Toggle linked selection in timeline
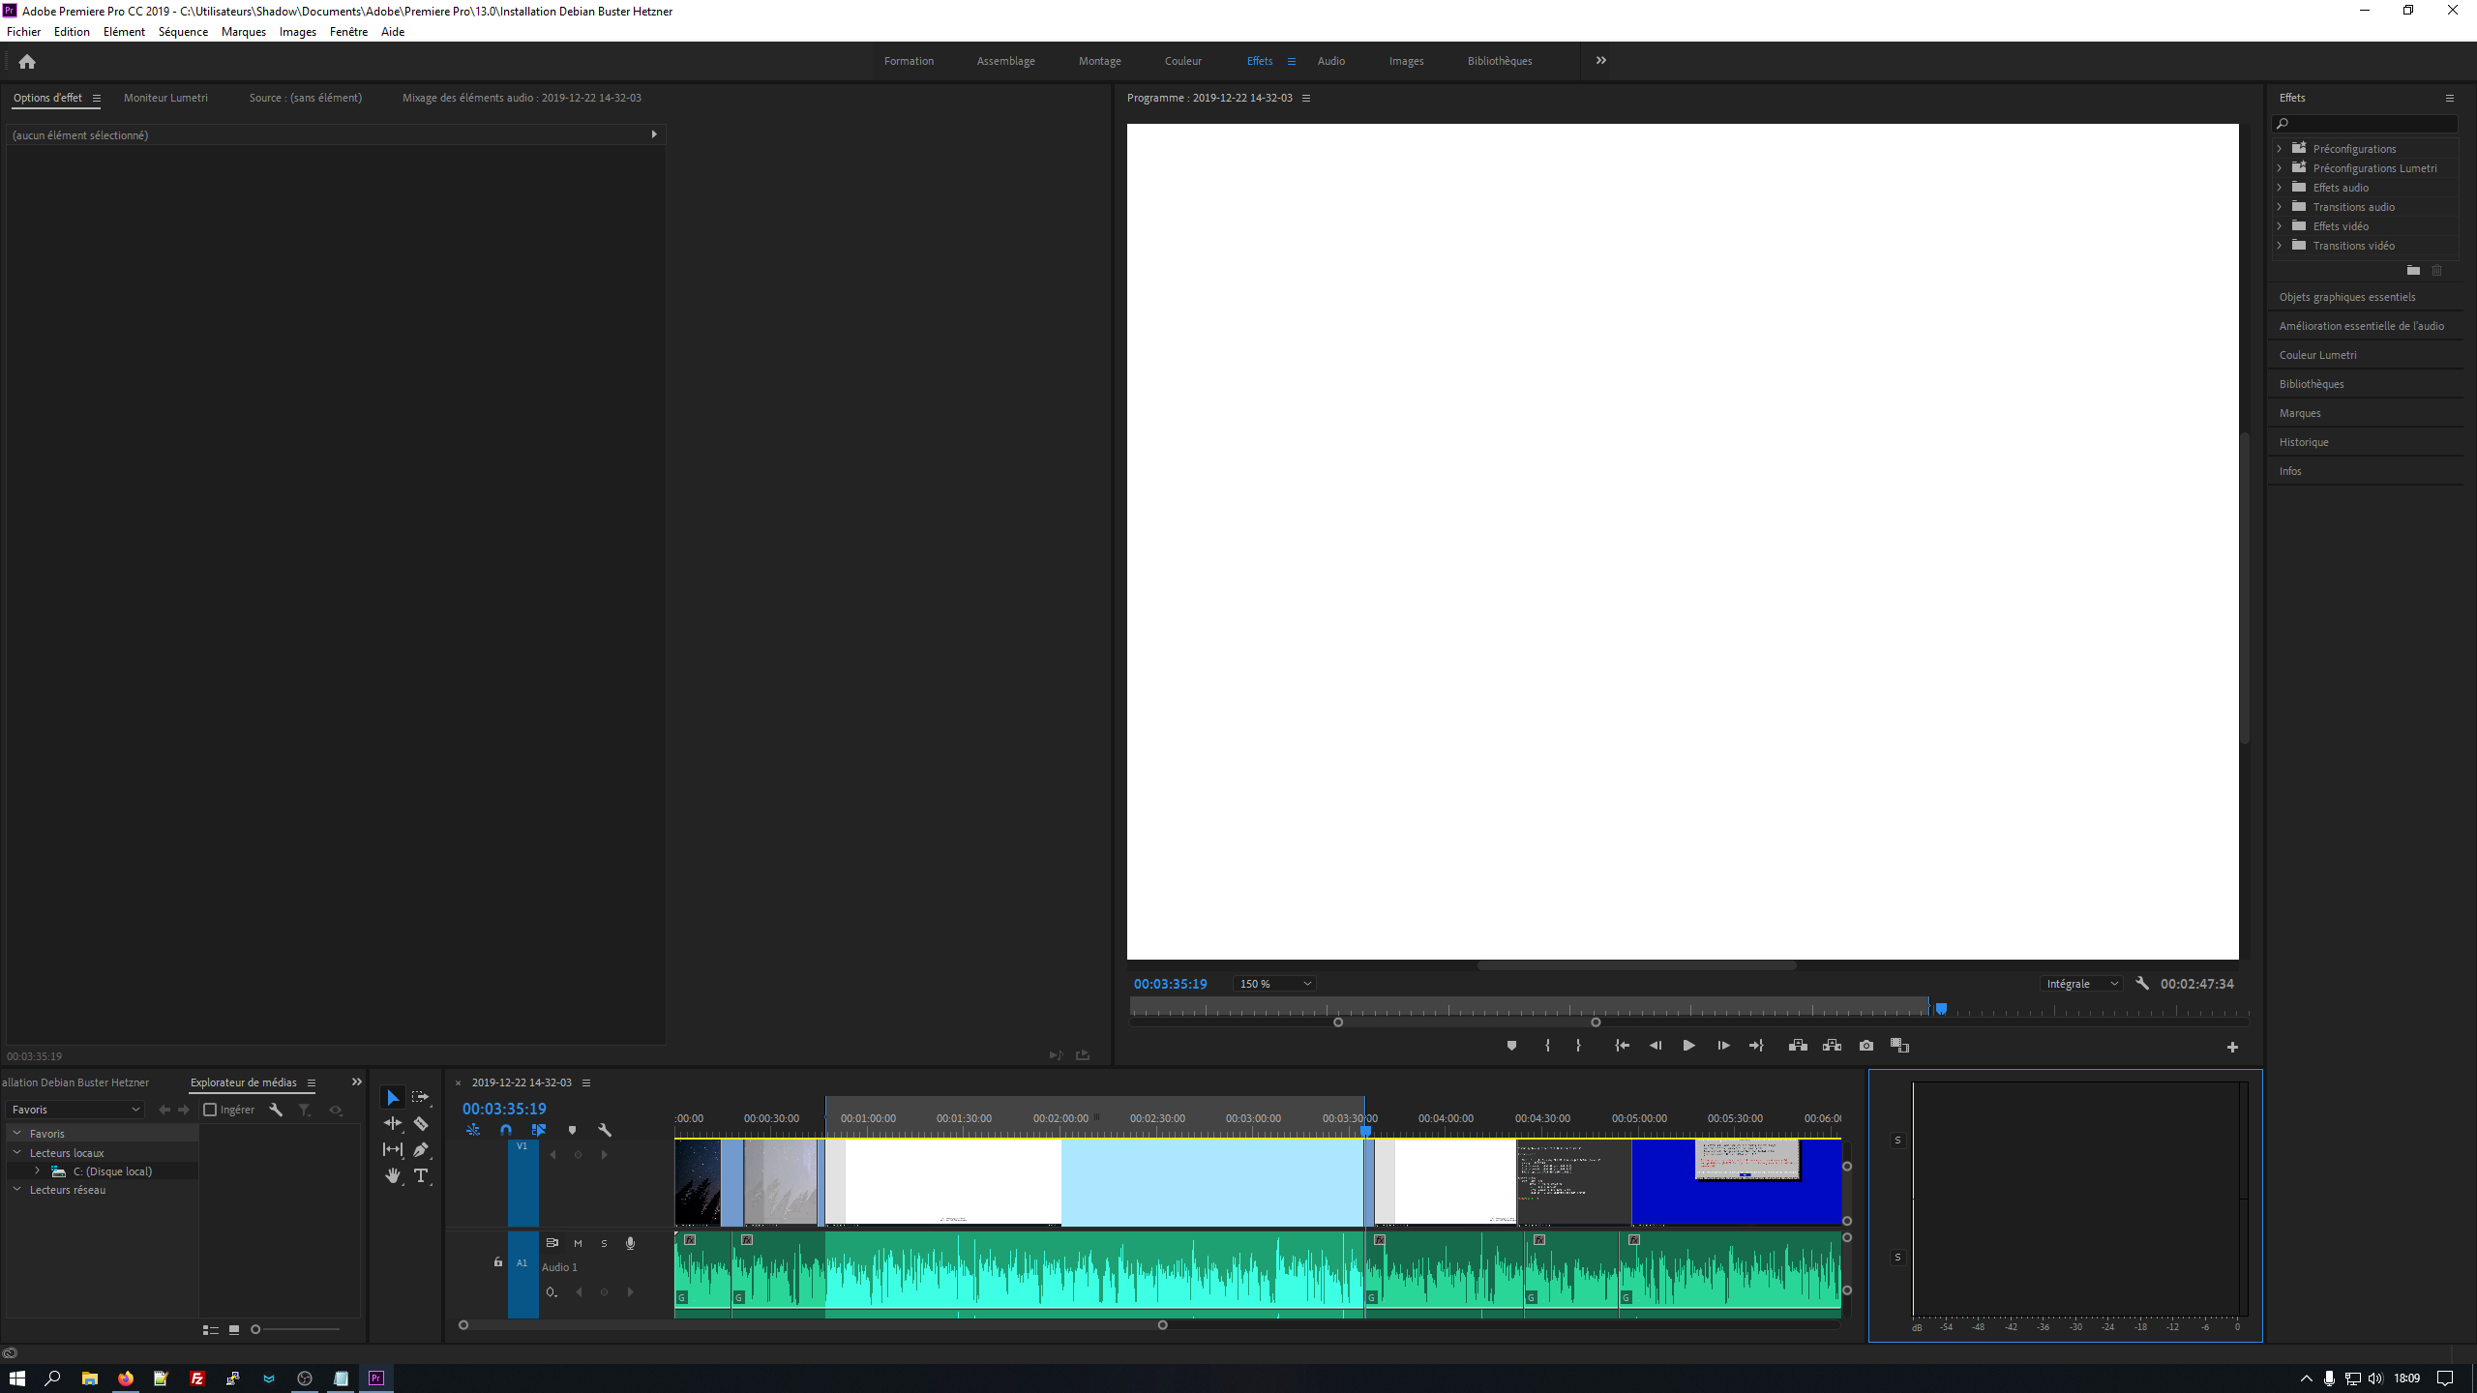The image size is (2477, 1393). coord(539,1130)
